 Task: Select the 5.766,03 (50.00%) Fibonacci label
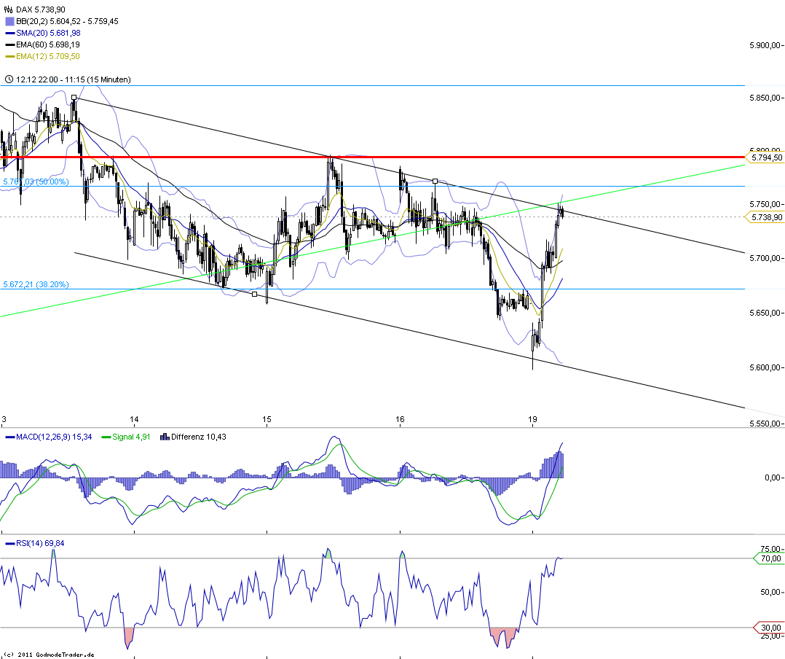[x=36, y=182]
